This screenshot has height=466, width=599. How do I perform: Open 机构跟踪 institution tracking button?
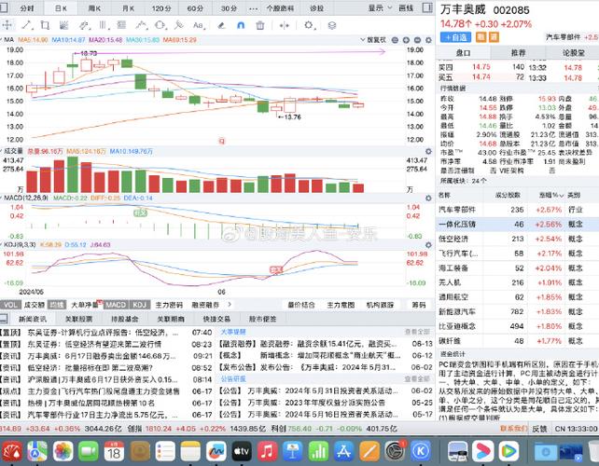pos(380,305)
